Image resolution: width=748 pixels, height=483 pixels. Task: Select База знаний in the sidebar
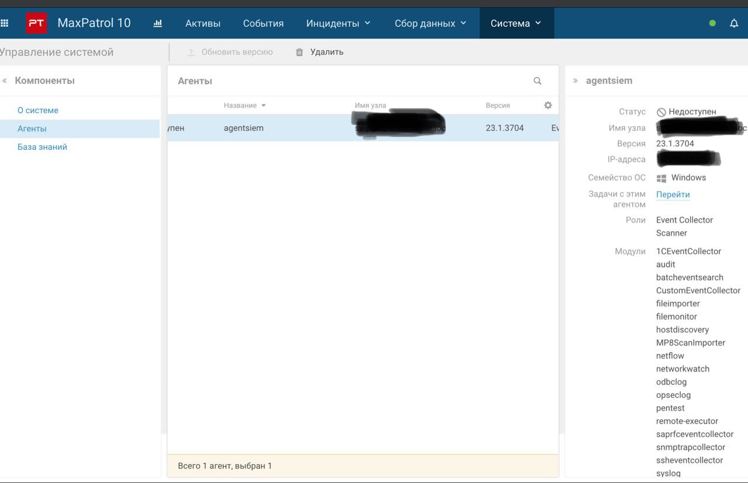coord(42,147)
